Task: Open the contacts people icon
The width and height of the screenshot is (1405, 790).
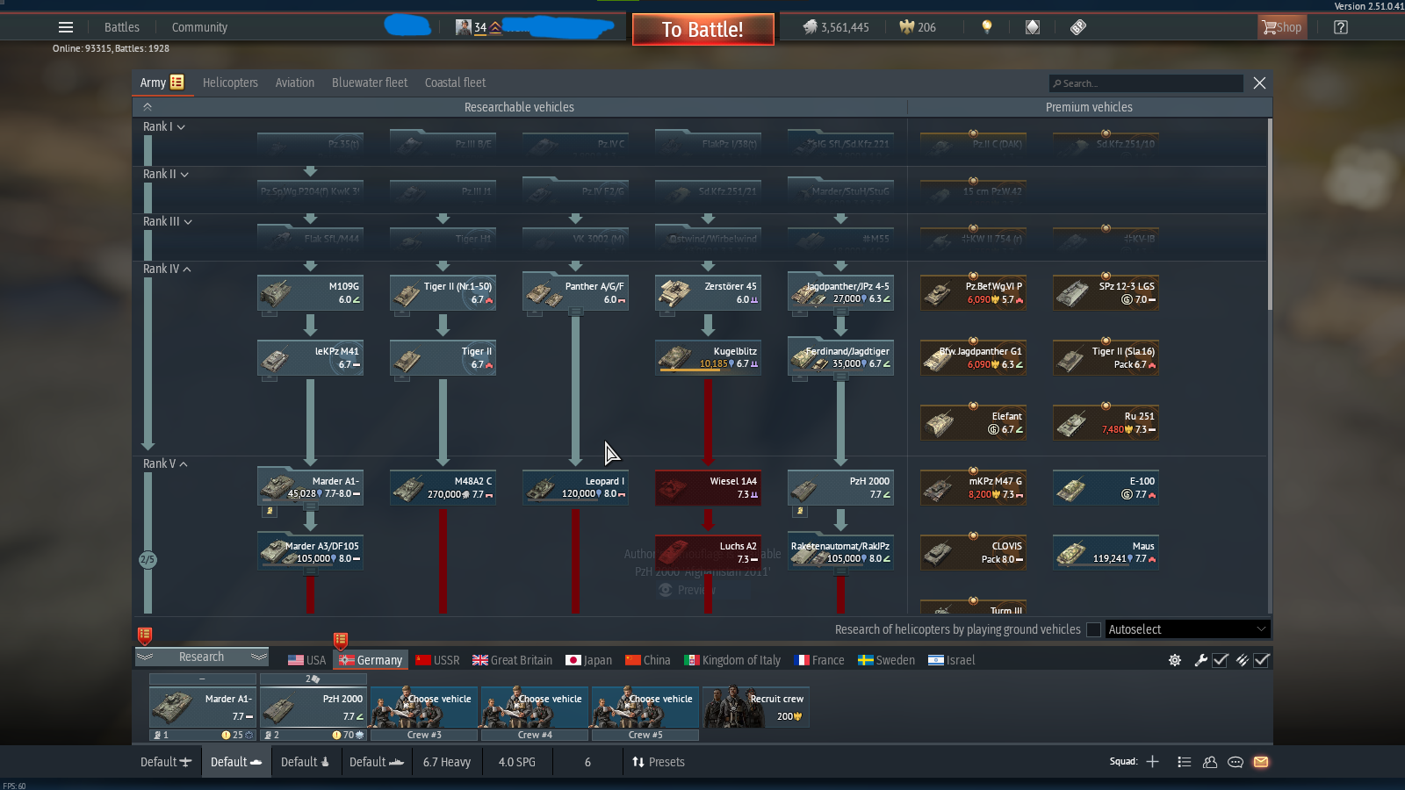Action: [1210, 762]
